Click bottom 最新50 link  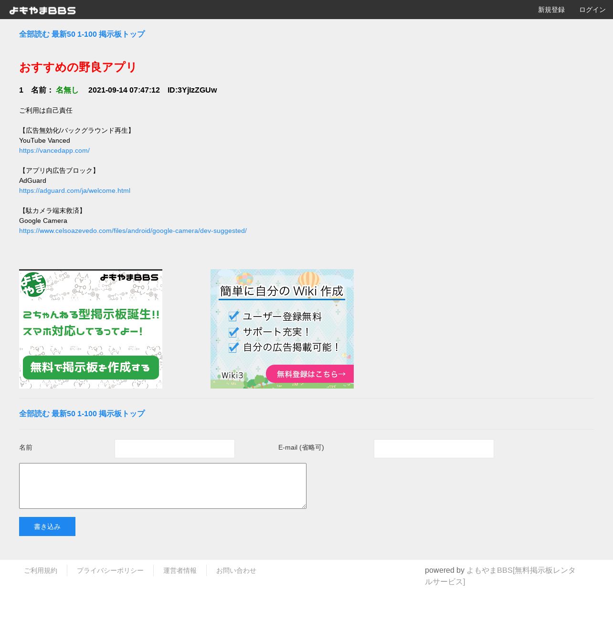click(63, 414)
